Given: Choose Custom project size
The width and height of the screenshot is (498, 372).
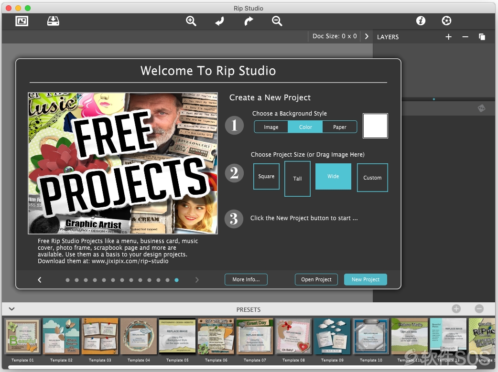Looking at the screenshot, I should point(372,178).
